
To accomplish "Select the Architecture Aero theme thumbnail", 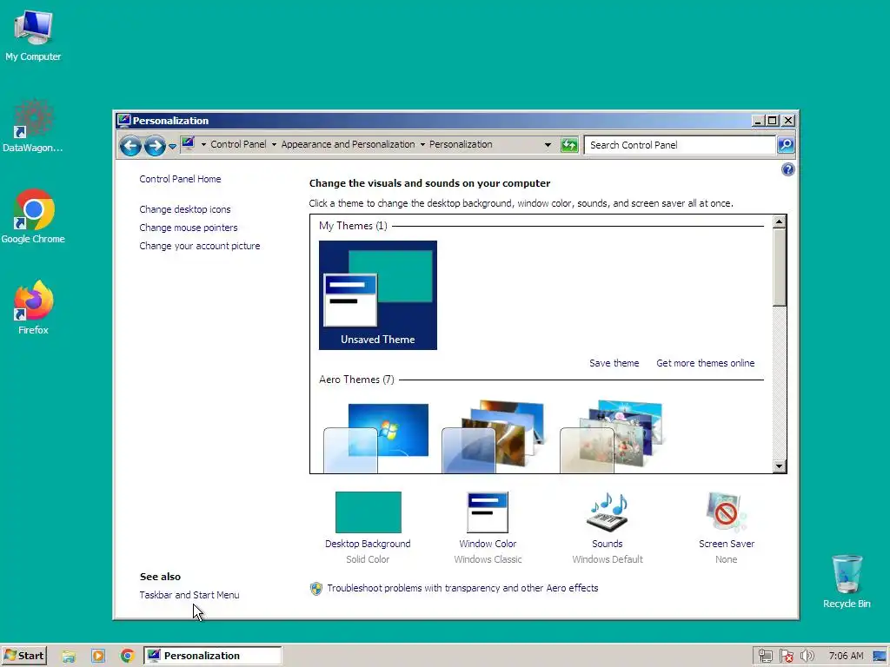I will click(x=495, y=436).
